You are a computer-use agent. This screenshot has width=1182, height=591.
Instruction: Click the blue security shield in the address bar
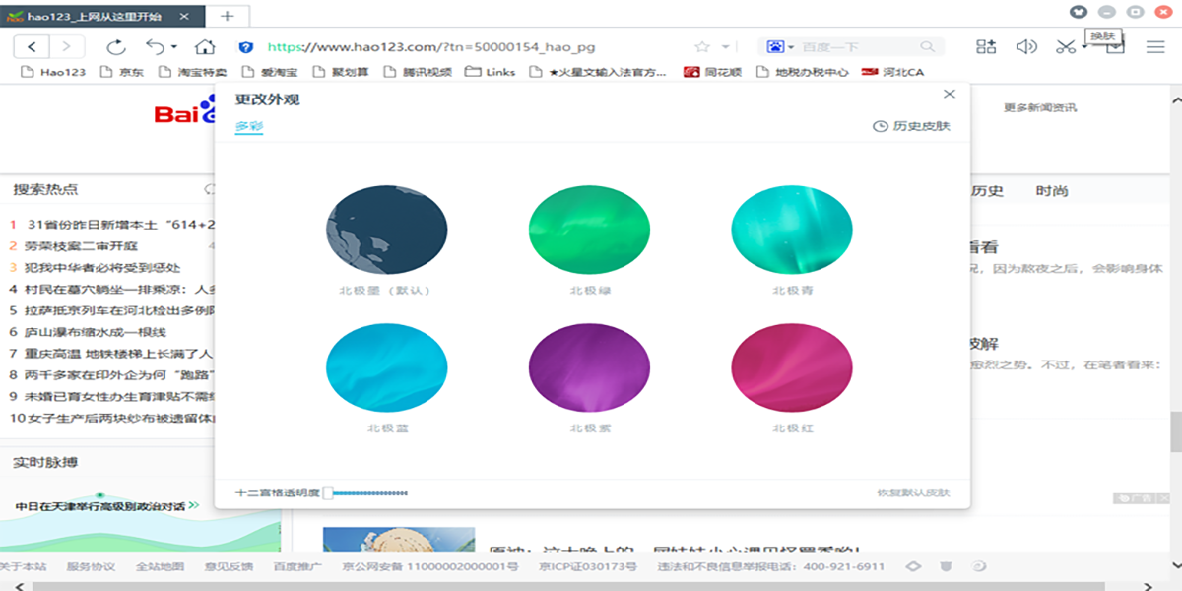click(246, 46)
